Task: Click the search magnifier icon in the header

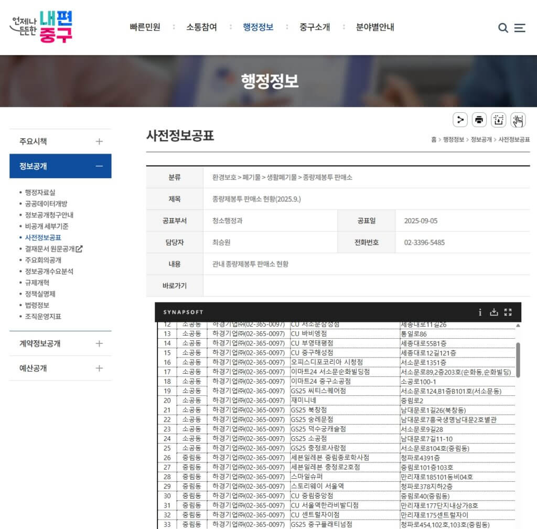Action: click(502, 28)
